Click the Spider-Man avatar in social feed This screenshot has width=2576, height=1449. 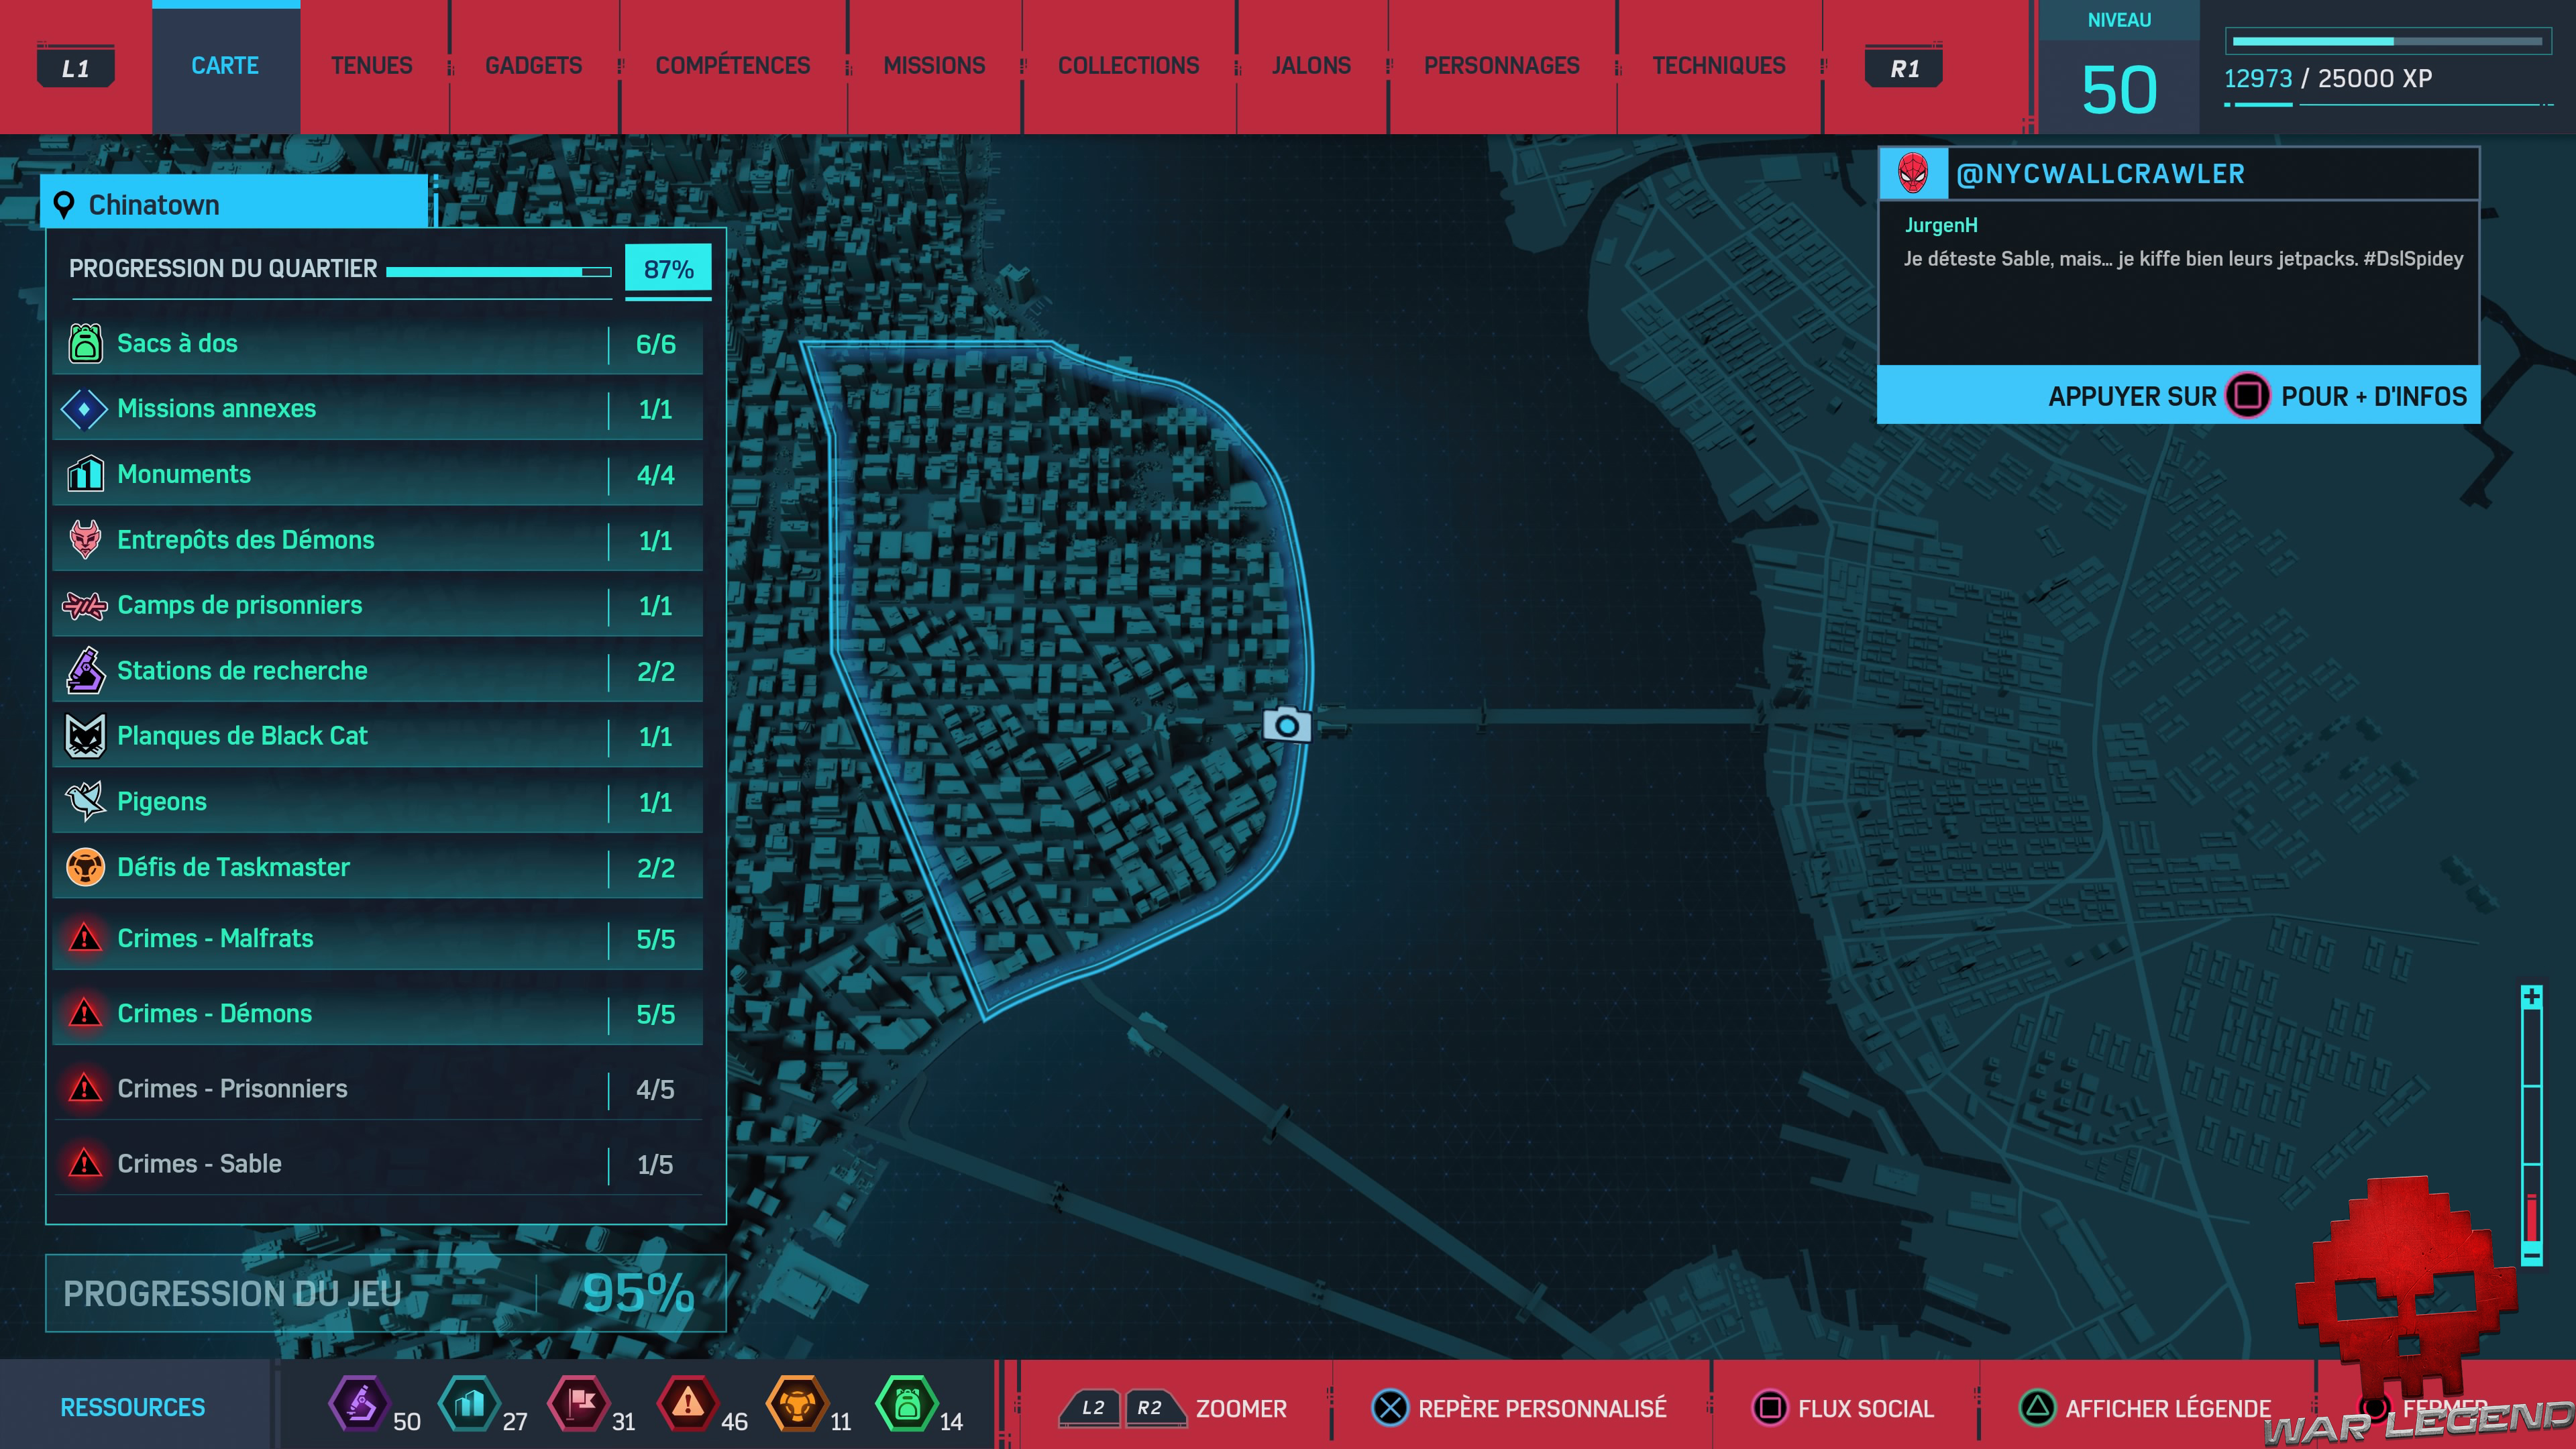pos(1913,173)
